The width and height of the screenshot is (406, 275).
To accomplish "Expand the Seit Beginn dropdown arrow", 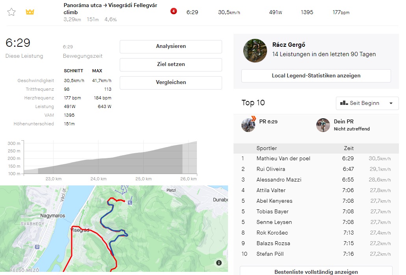I will [x=391, y=103].
